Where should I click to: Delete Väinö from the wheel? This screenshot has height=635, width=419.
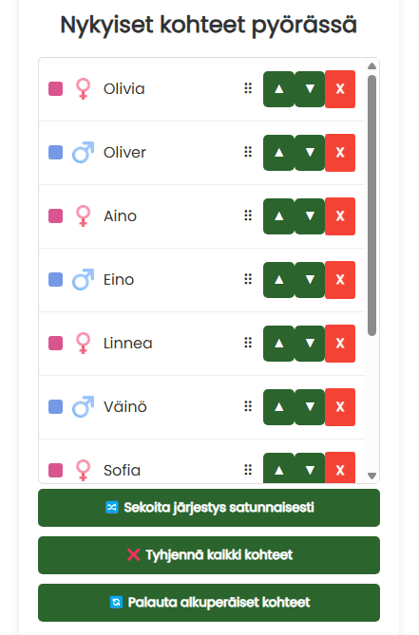pyautogui.click(x=340, y=407)
